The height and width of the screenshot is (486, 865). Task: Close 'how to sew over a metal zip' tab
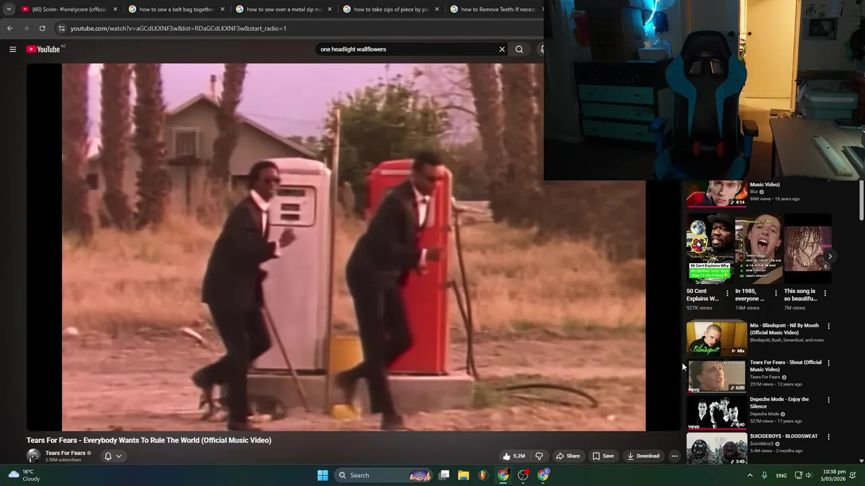(330, 9)
